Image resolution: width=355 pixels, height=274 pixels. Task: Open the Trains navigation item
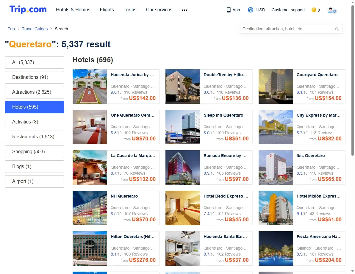tap(130, 10)
